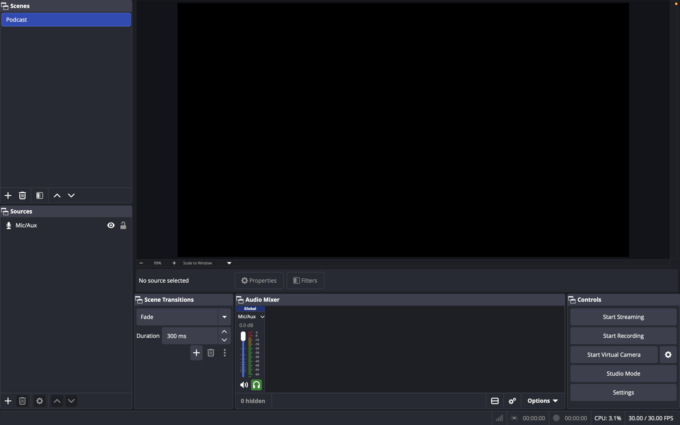
Task: Increase transition duration with up arrow
Action: pos(224,332)
